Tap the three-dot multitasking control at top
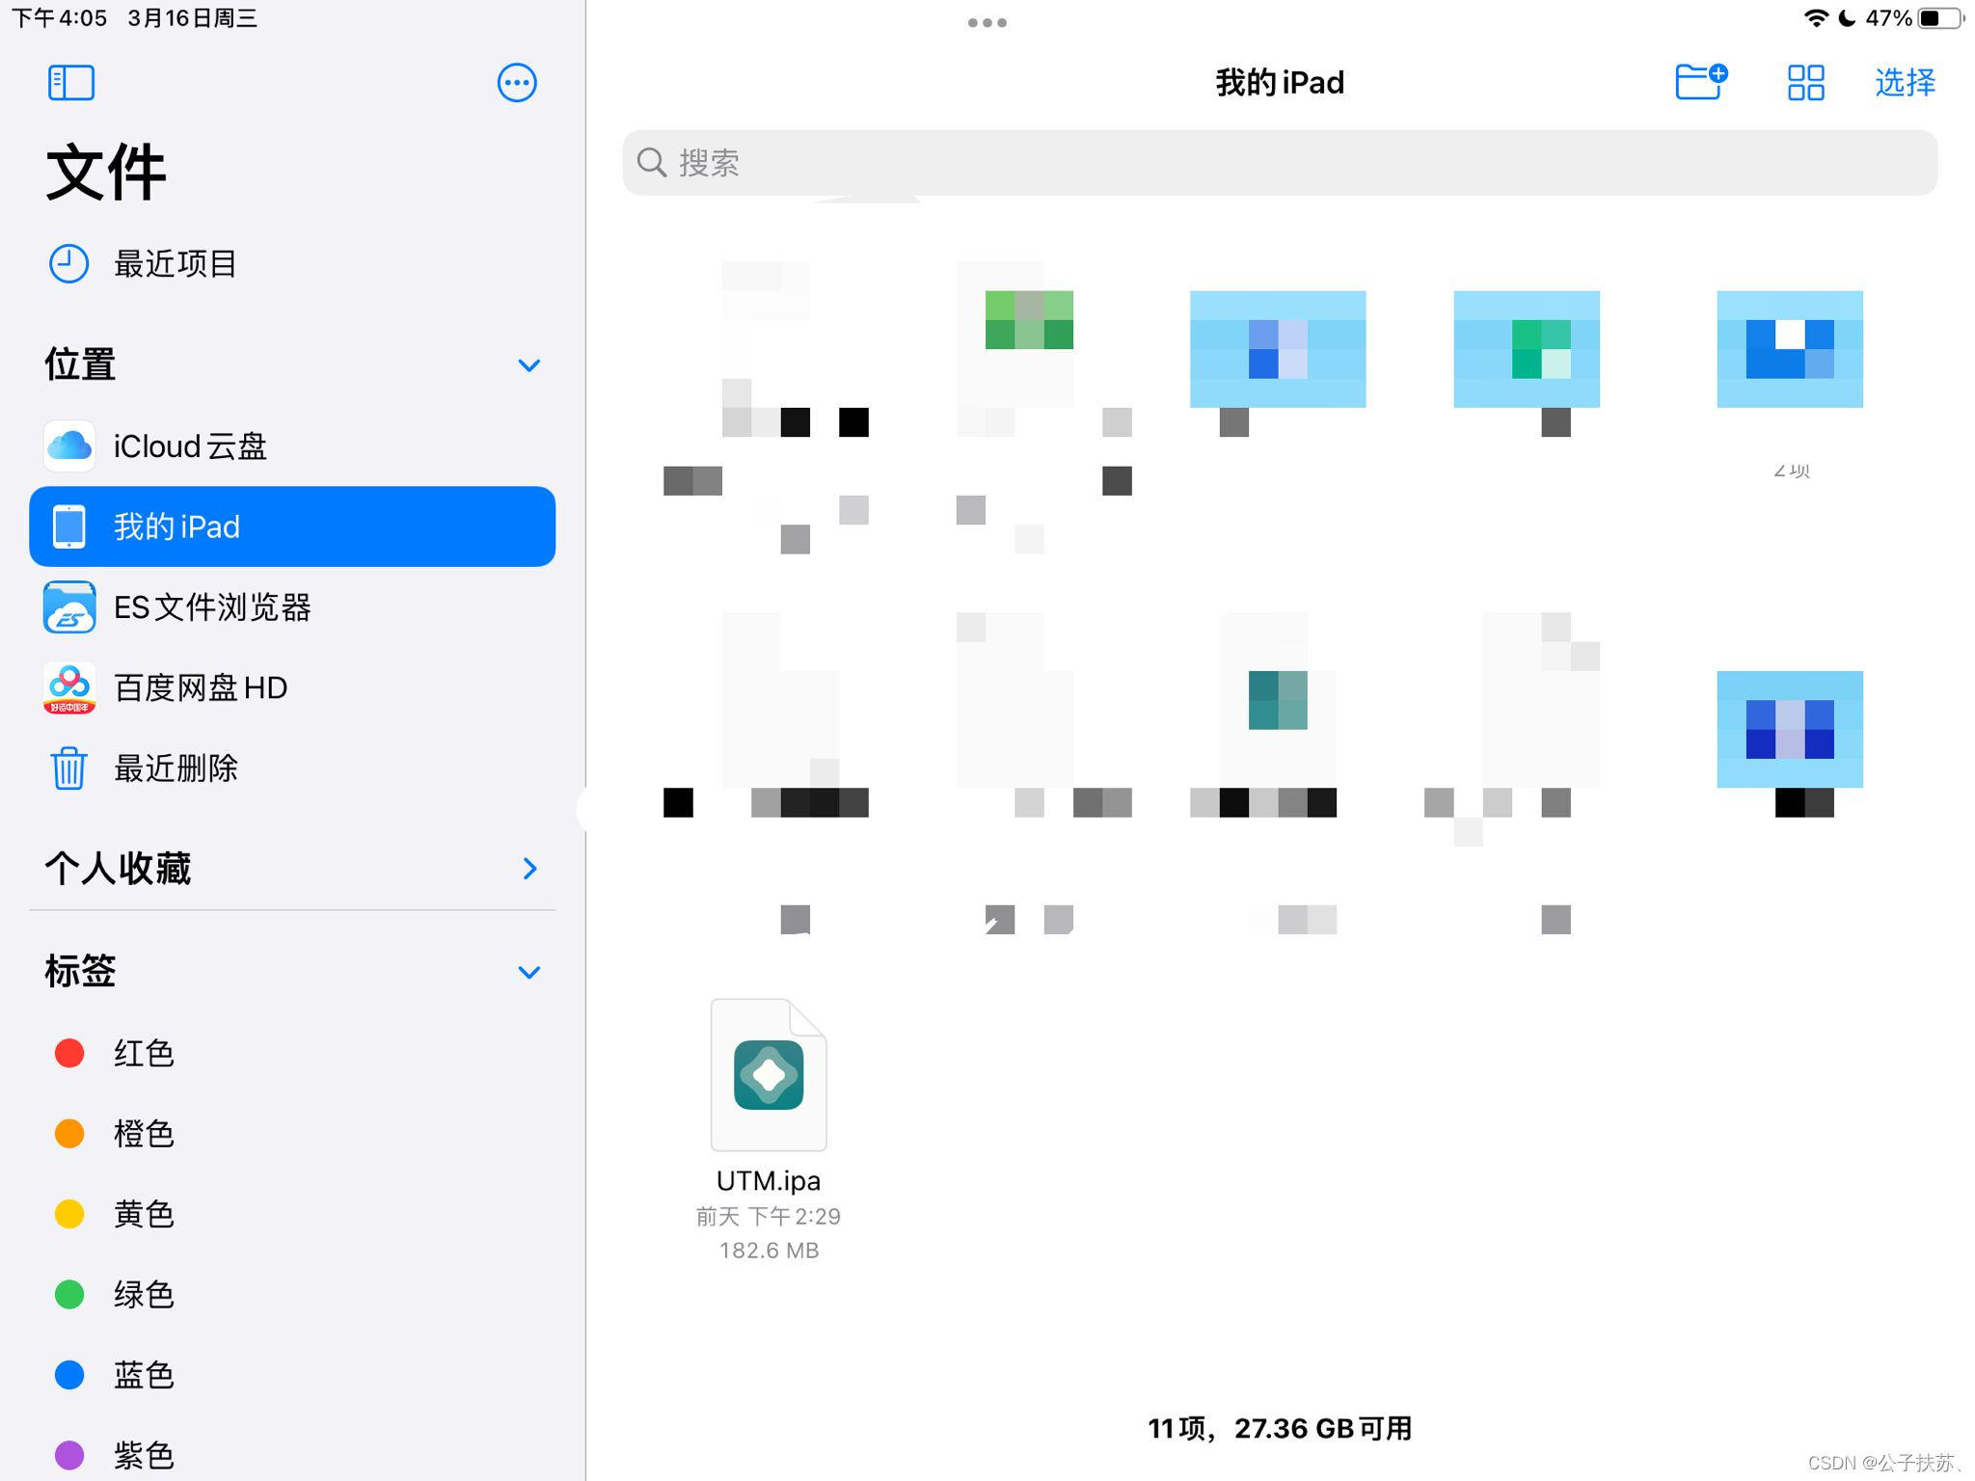This screenshot has height=1481, width=1975. click(987, 22)
